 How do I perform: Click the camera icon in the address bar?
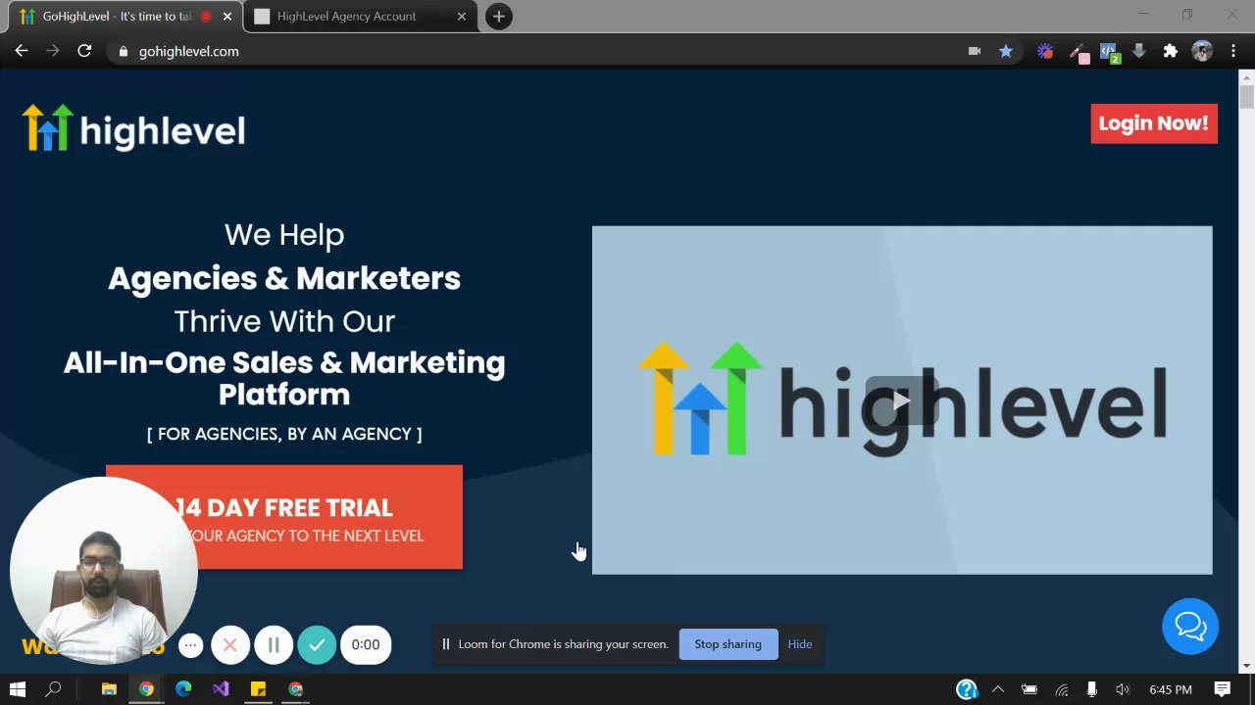(975, 51)
